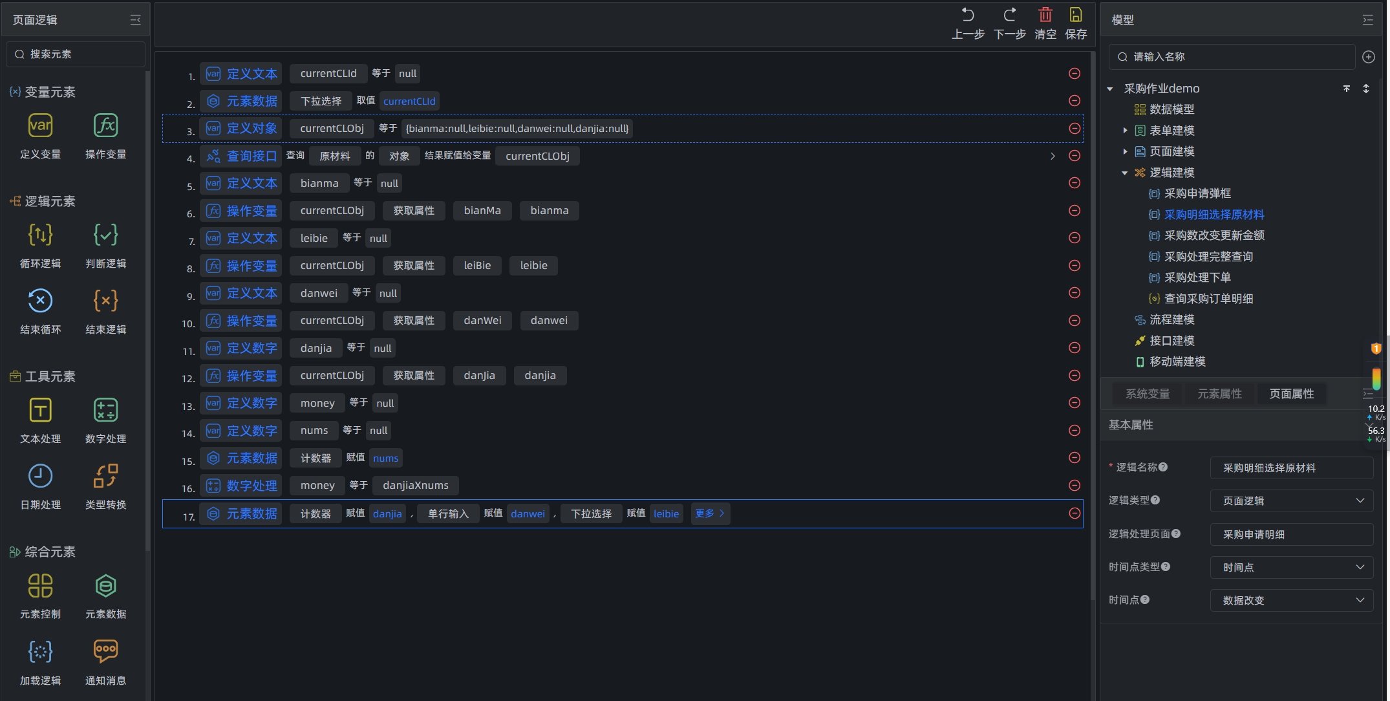Pick the 日期处理 tool element
Image resolution: width=1390 pixels, height=701 pixels.
(40, 476)
